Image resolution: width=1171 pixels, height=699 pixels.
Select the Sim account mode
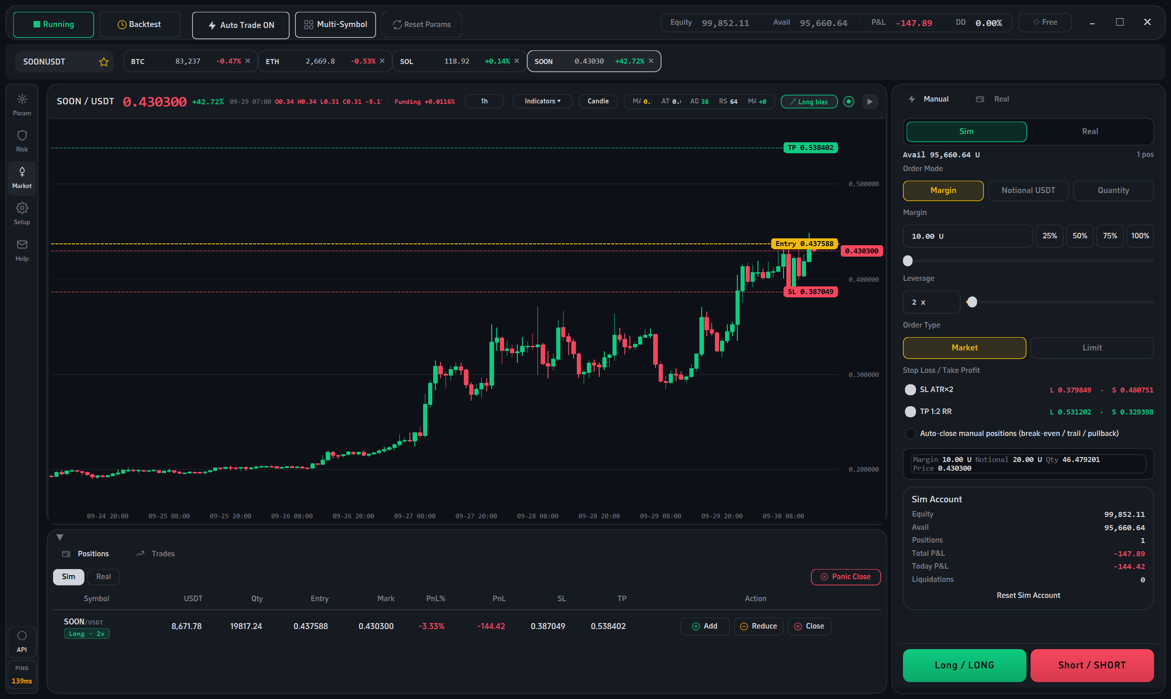tap(966, 131)
